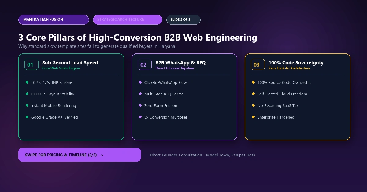Click the yellow bullet beside Enterprise Hardened
367x192 pixels.
pyautogui.click(x=253, y=117)
